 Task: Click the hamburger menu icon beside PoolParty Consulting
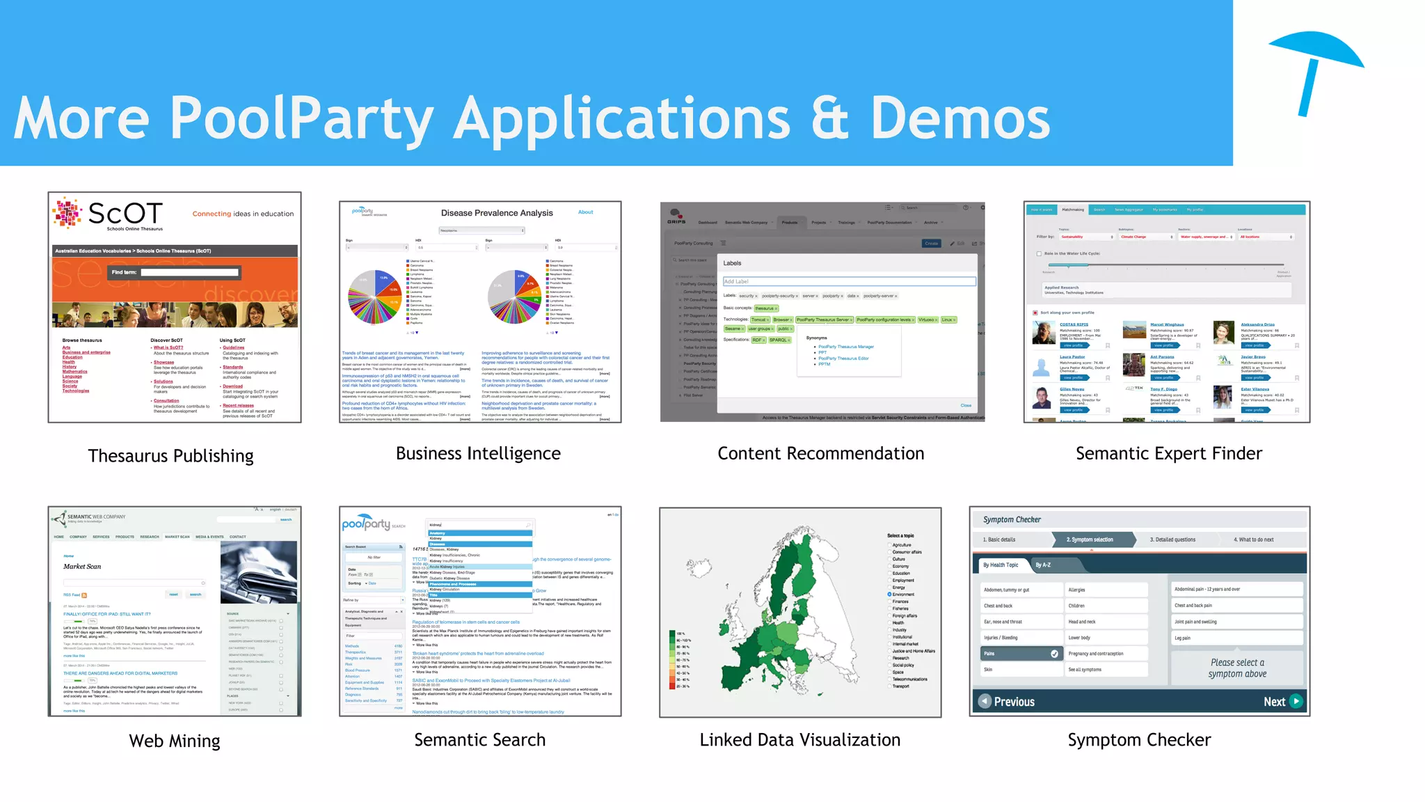724,243
